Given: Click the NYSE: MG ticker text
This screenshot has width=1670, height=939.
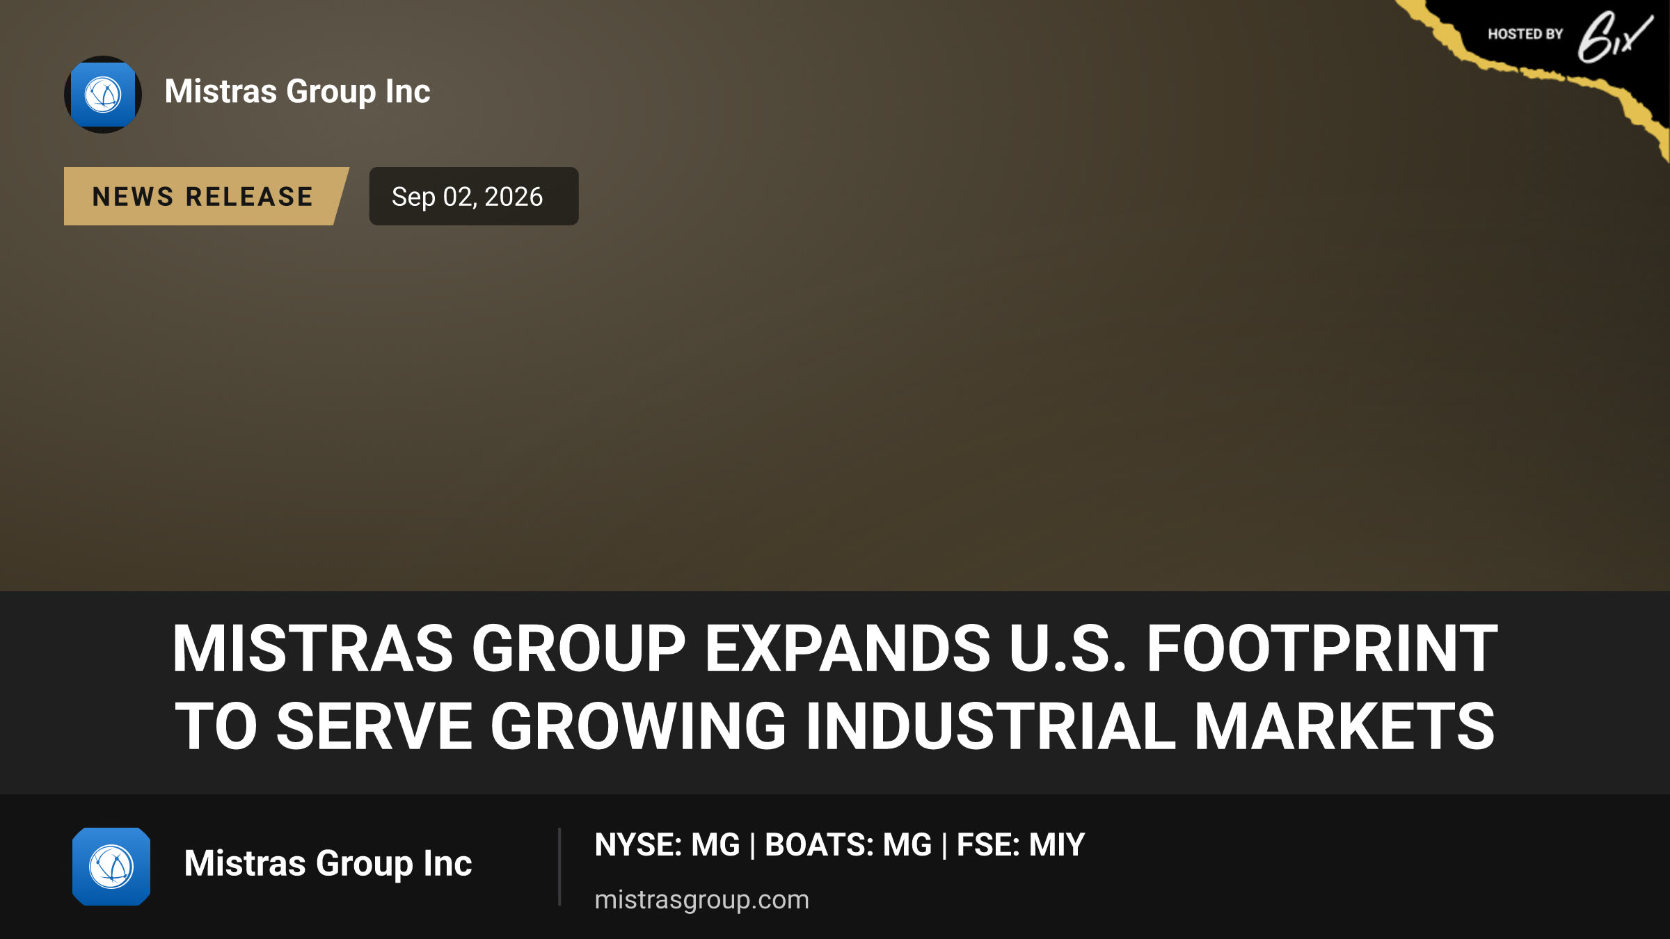Looking at the screenshot, I should click(x=667, y=845).
